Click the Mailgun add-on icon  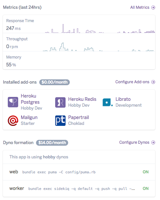tap(13, 121)
